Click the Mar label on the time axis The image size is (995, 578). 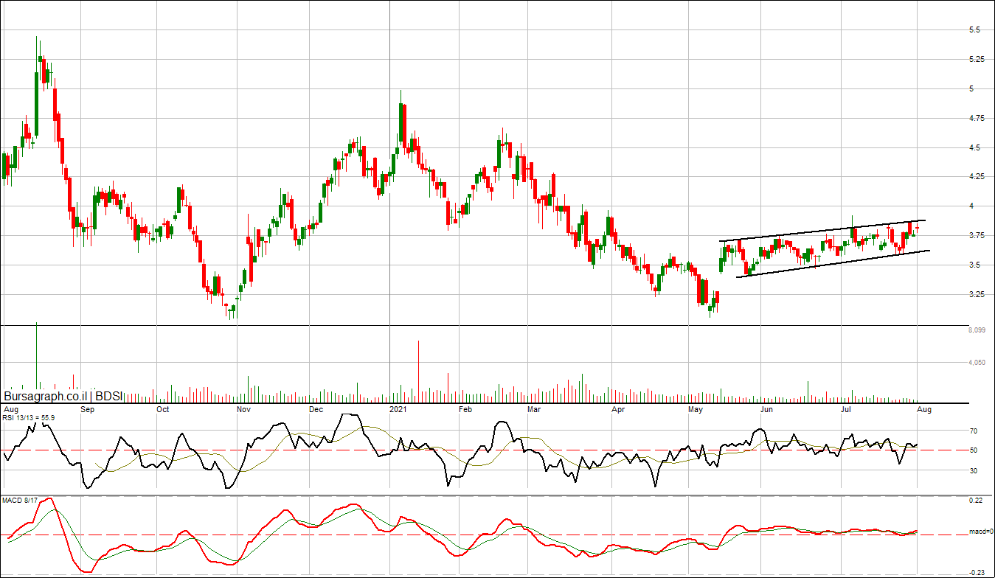tap(533, 408)
